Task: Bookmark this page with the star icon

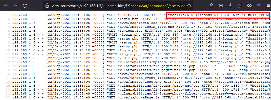Action: 189,6
